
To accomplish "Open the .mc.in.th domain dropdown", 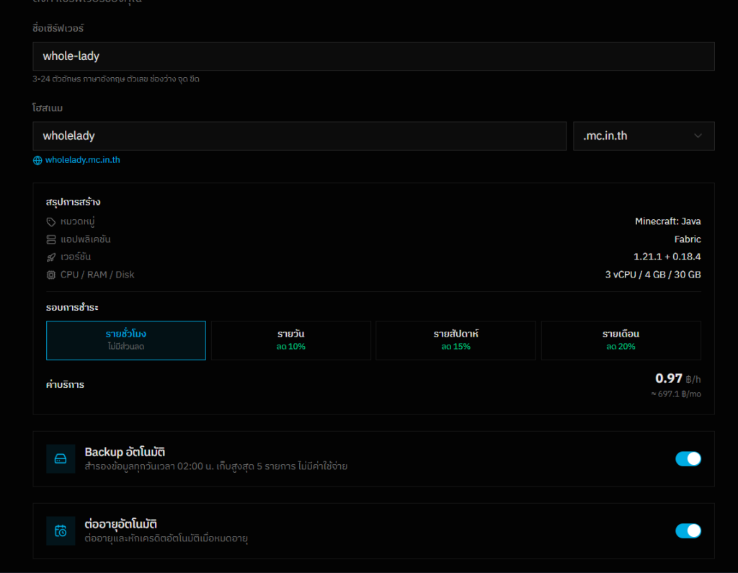I will pos(644,136).
